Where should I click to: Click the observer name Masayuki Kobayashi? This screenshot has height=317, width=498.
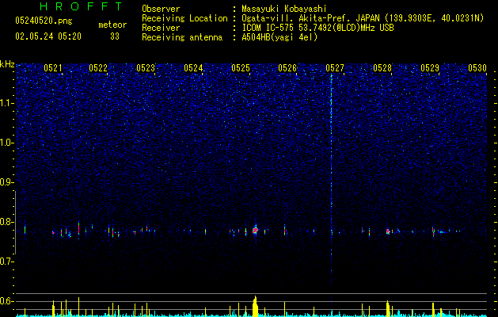(x=284, y=9)
